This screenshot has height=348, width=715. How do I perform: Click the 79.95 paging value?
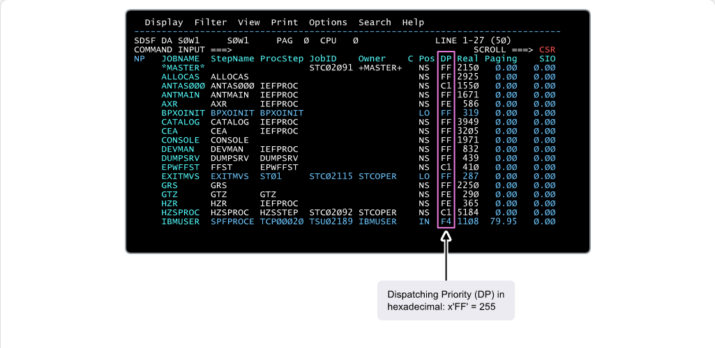point(504,221)
